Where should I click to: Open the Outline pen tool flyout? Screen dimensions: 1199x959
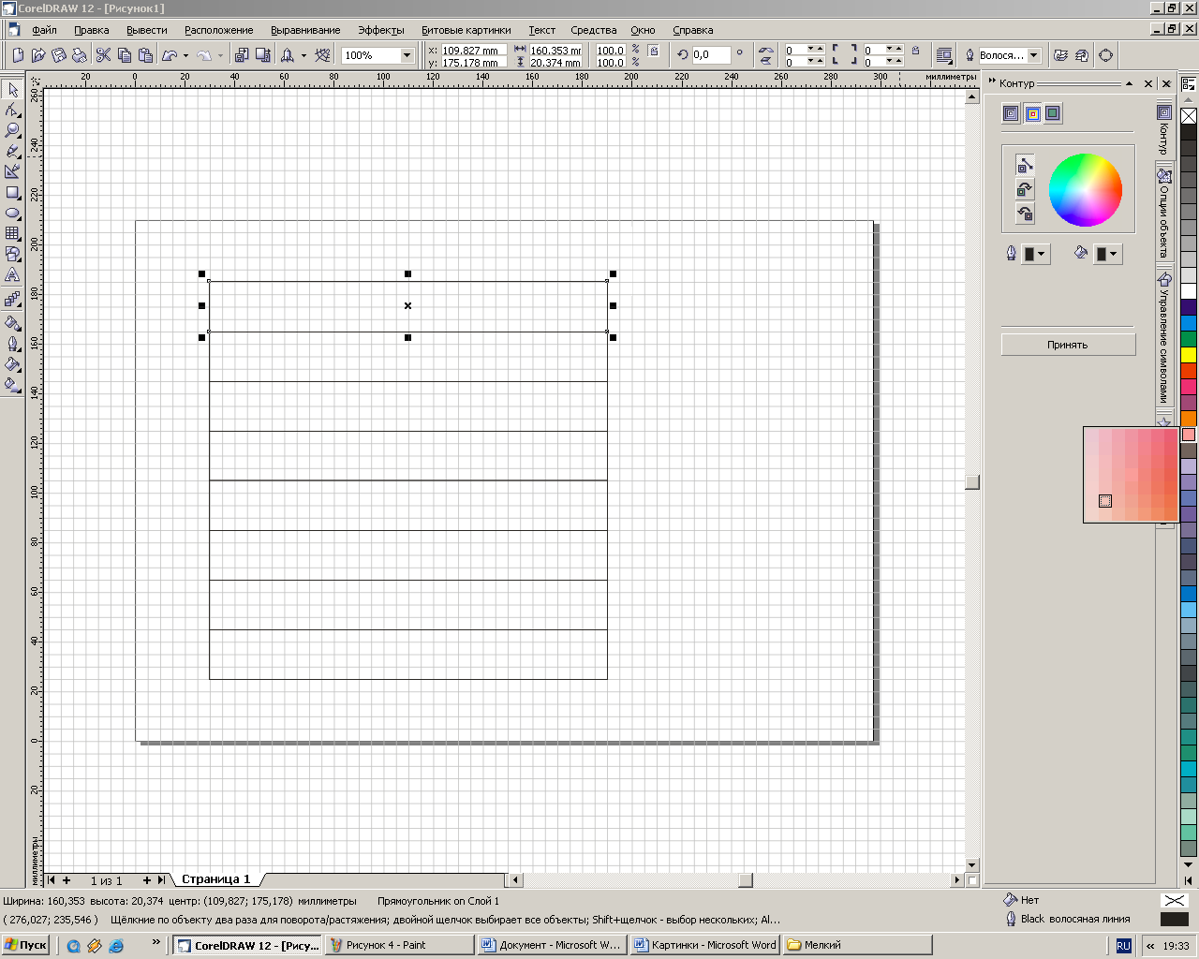(x=12, y=344)
